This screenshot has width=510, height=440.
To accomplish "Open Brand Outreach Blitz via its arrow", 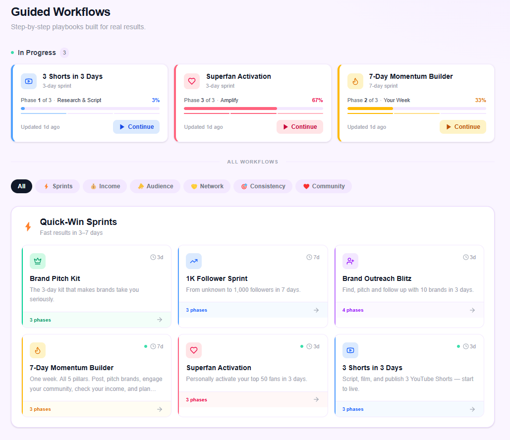I will [x=472, y=310].
